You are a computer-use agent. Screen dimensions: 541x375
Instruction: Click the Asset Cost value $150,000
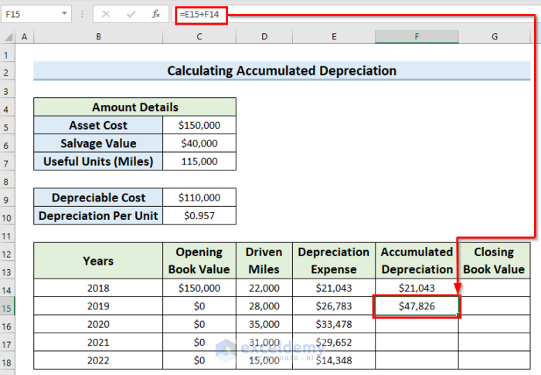point(199,125)
